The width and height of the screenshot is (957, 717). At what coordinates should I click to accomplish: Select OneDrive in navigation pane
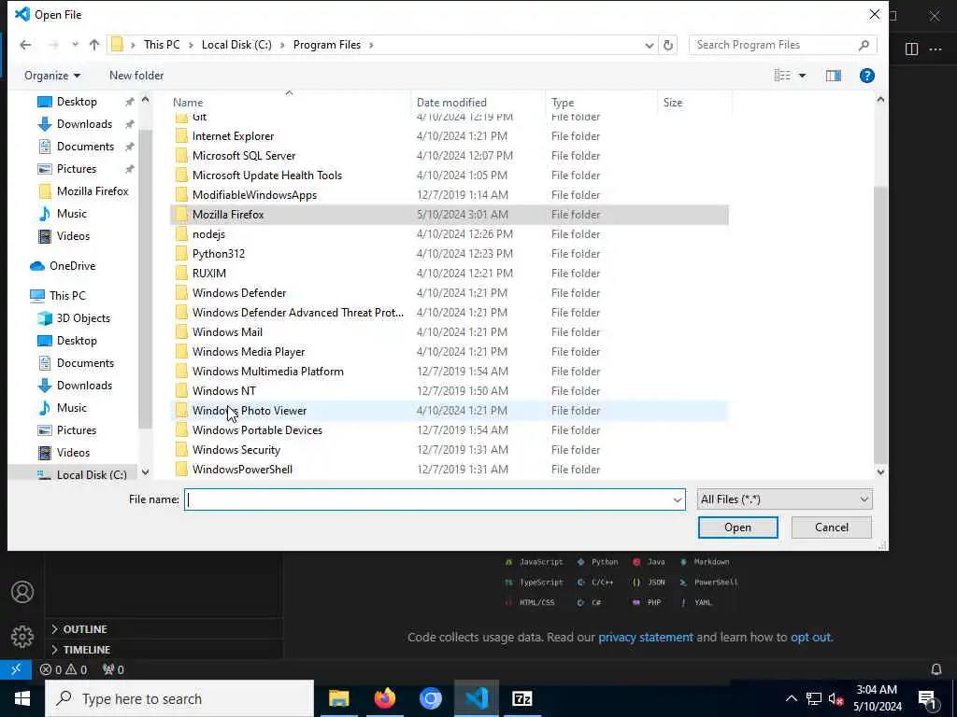point(72,266)
